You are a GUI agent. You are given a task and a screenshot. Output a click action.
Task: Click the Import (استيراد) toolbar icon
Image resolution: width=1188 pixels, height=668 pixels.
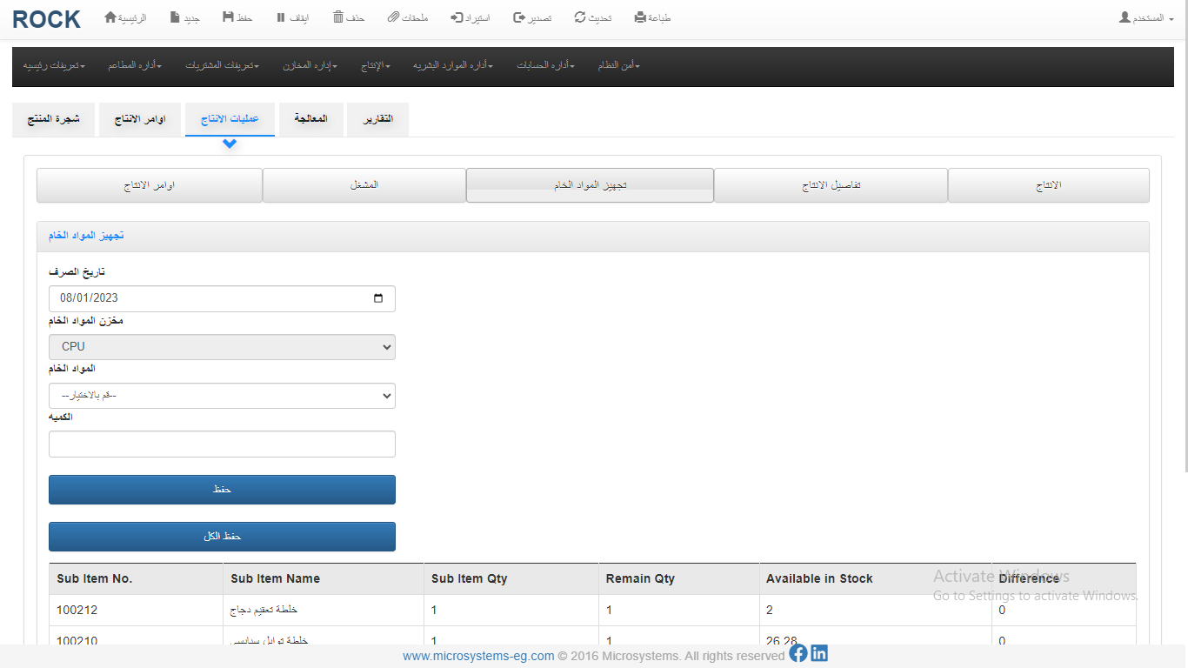point(457,17)
